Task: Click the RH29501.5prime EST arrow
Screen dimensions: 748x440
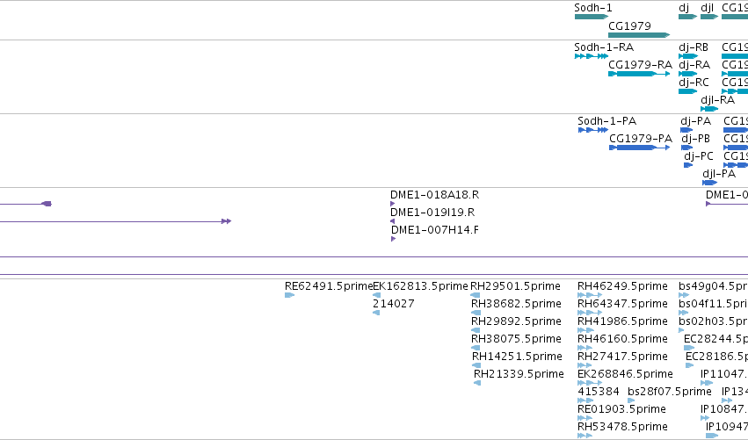Action: [x=476, y=296]
